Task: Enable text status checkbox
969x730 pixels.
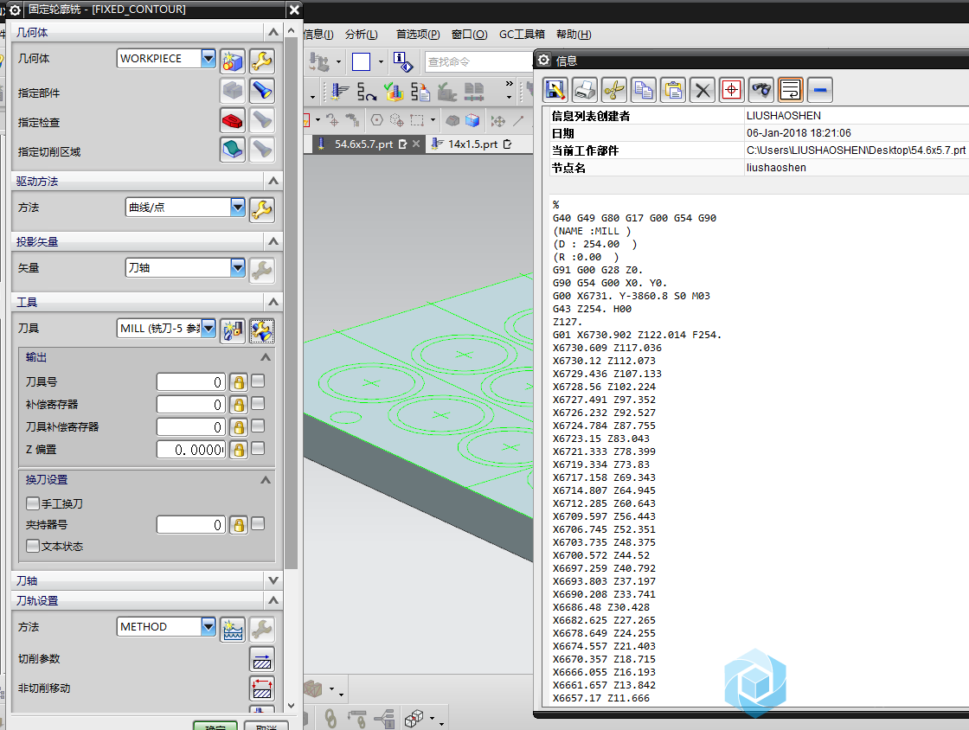Action: 33,546
